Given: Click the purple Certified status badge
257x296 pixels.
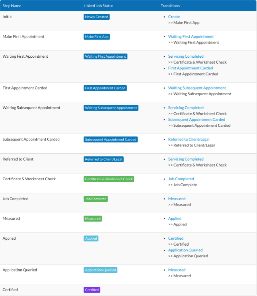Looking at the screenshot, I should [92, 290].
